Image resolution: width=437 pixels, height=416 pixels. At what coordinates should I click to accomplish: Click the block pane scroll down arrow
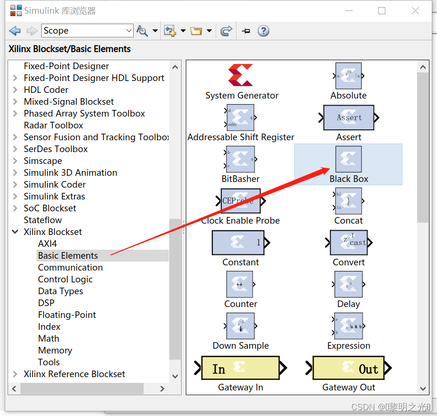423,389
